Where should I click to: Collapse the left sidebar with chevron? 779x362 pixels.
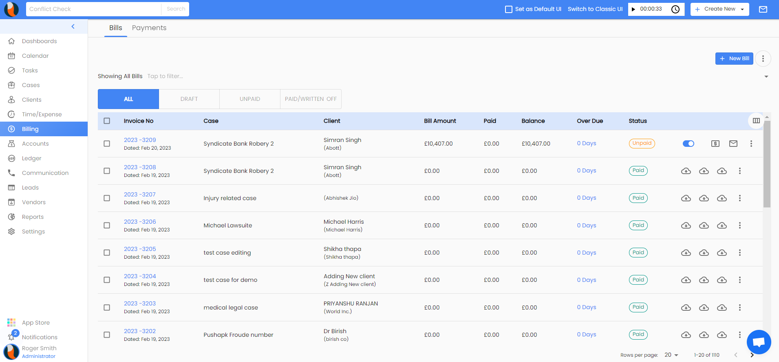73,26
